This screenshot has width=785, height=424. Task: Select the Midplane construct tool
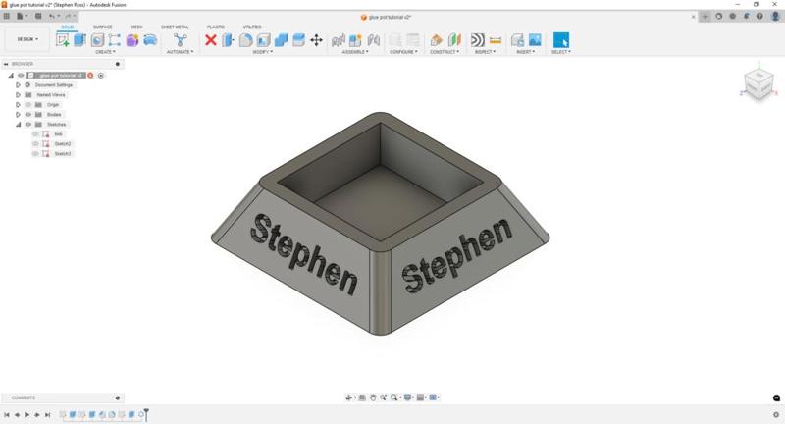(454, 40)
